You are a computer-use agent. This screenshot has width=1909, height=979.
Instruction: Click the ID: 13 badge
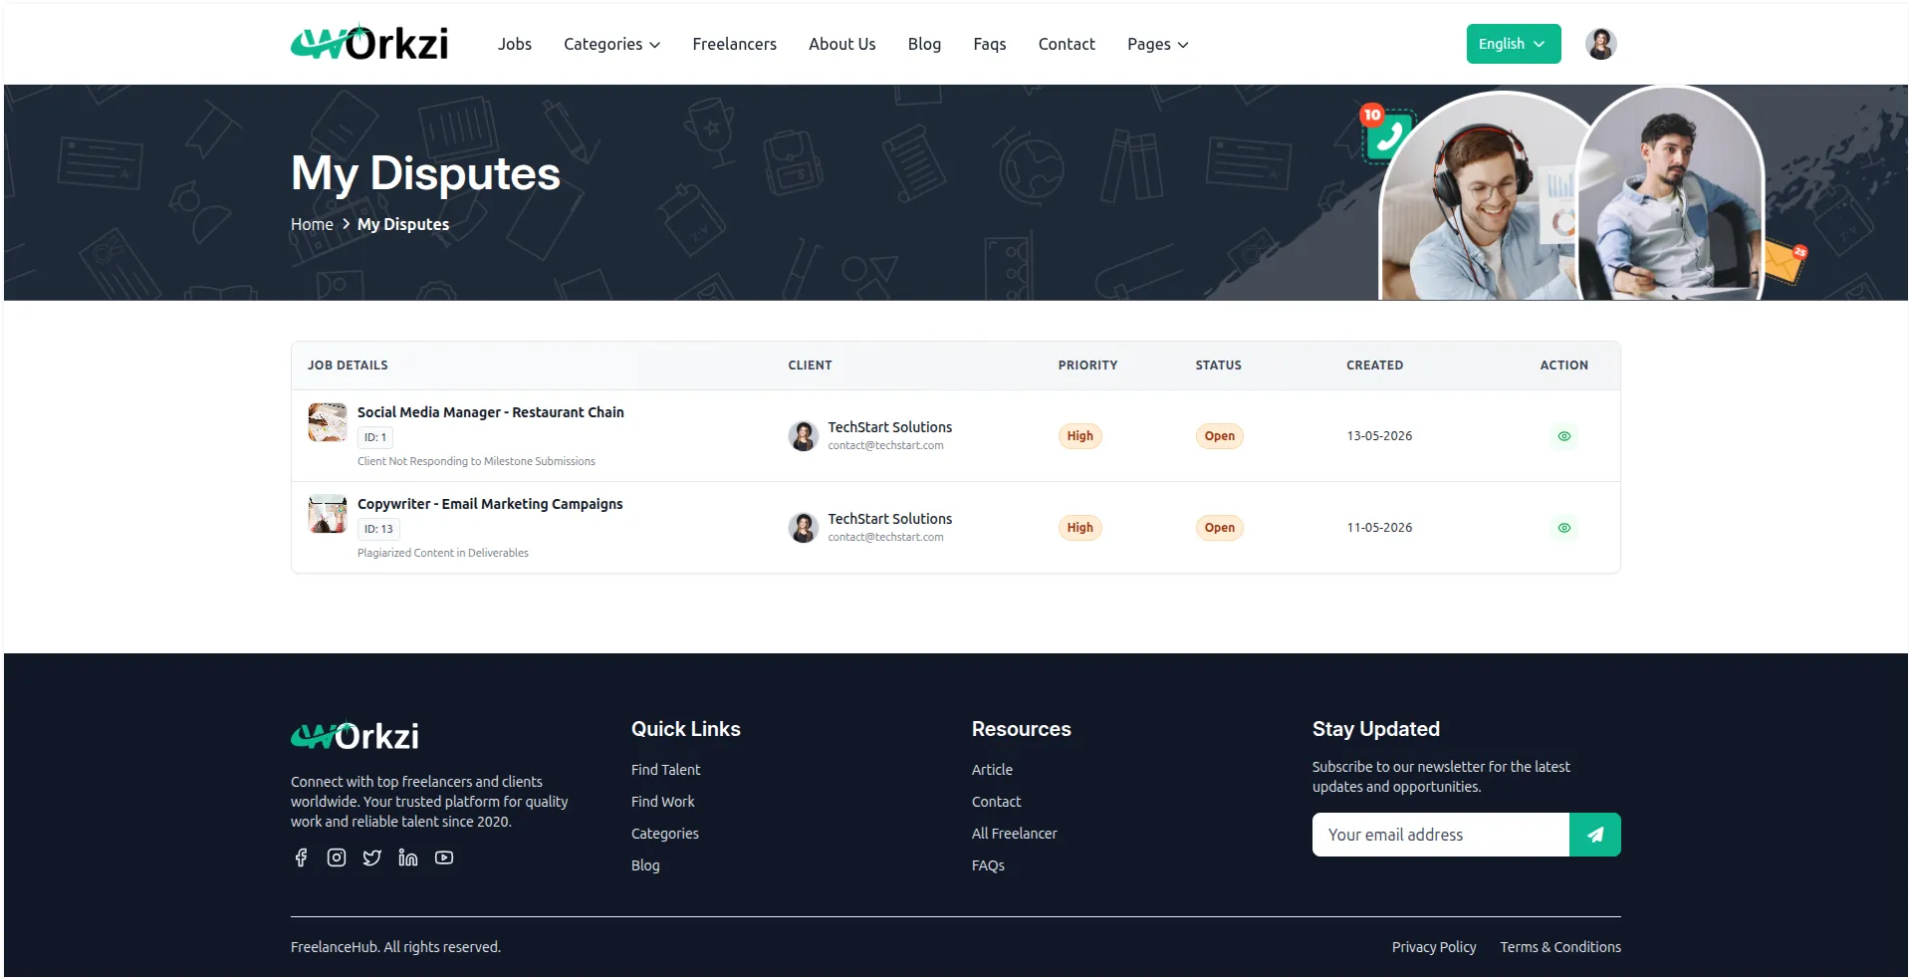click(378, 529)
